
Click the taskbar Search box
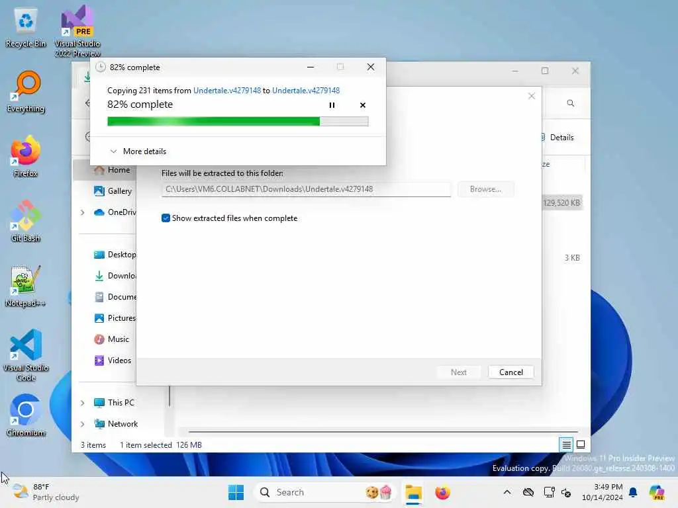click(324, 492)
